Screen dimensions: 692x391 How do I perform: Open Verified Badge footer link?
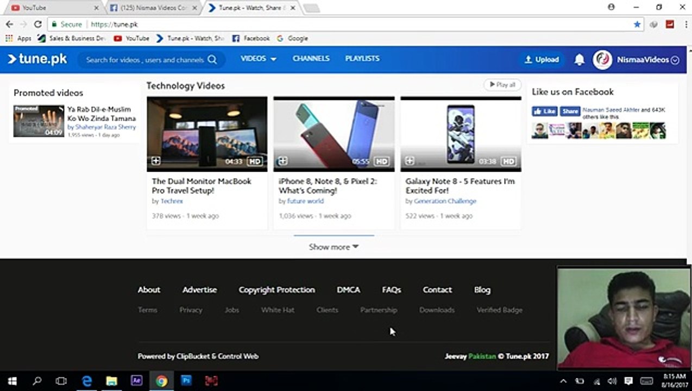(499, 310)
